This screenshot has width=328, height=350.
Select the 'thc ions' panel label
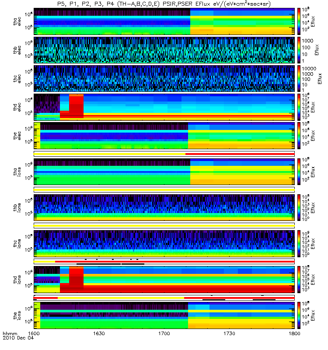17,244
